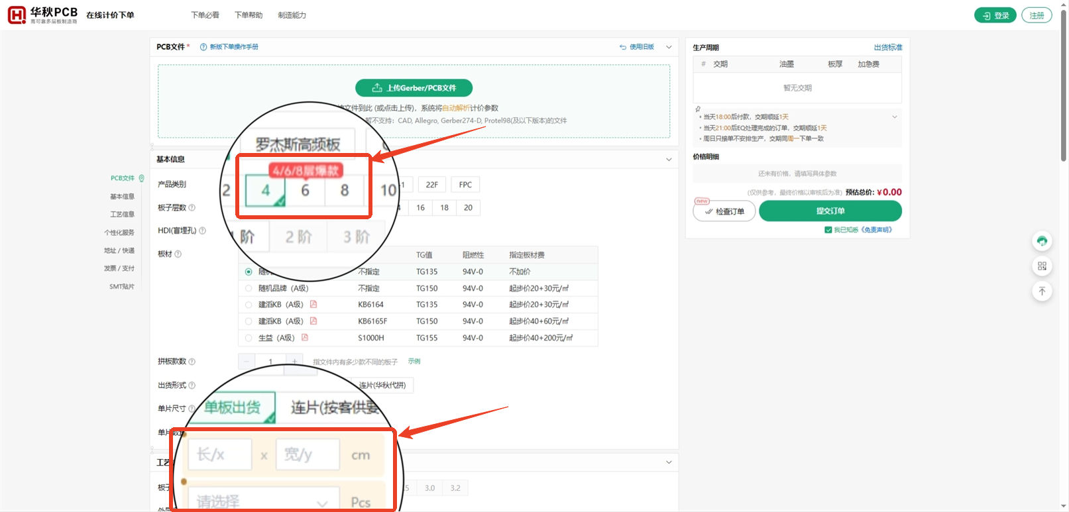The width and height of the screenshot is (1069, 512).
Task: Open the 下单必看 menu
Action: (205, 15)
